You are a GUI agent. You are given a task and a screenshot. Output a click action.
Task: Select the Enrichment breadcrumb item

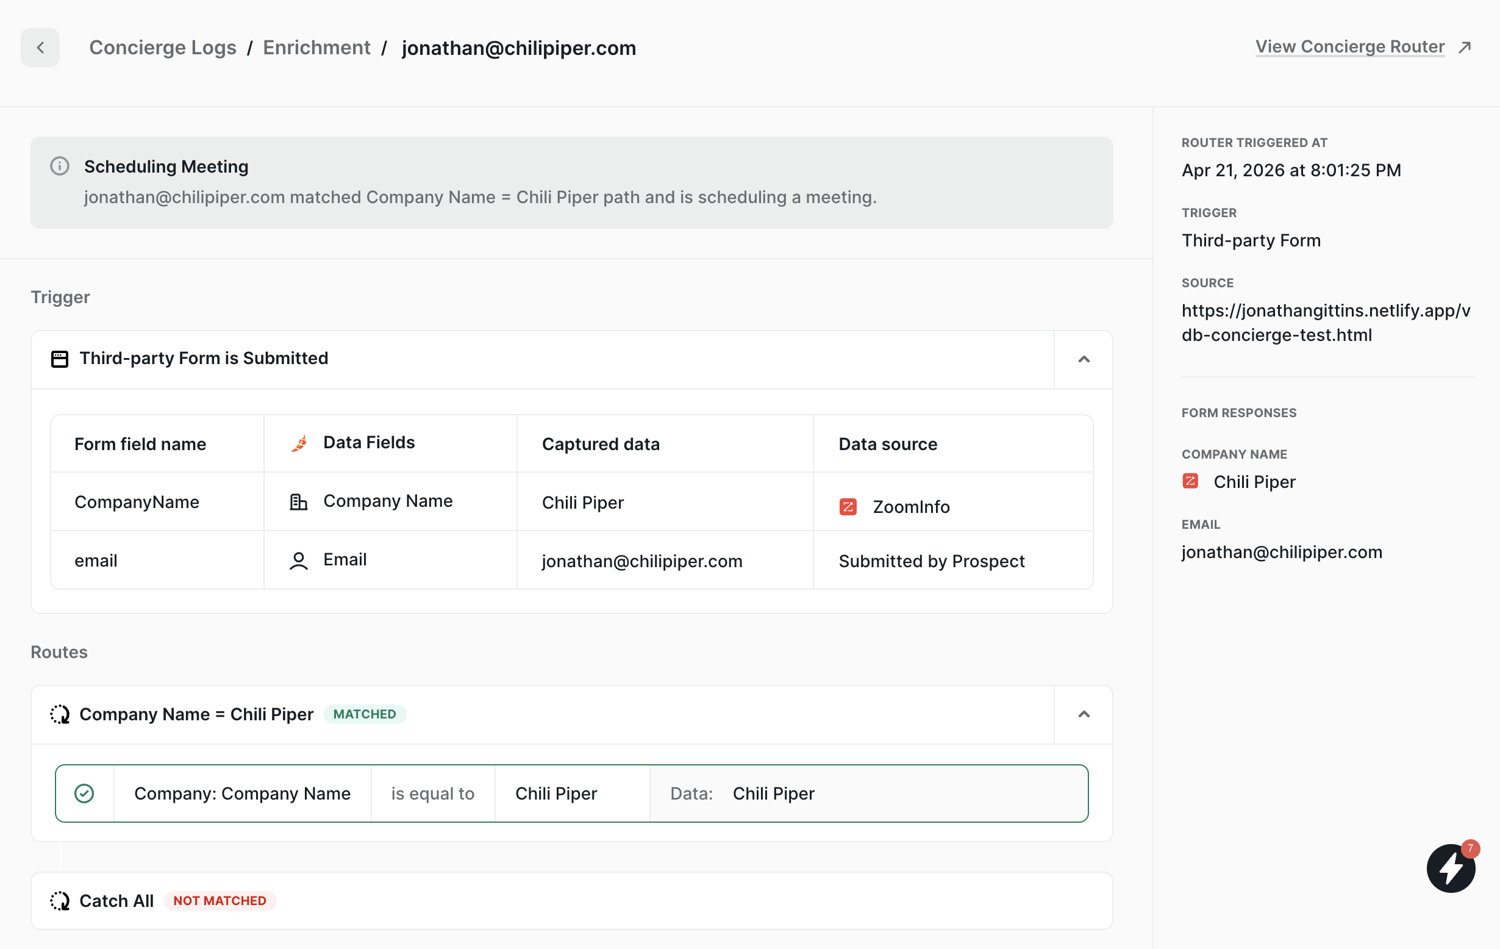click(316, 47)
